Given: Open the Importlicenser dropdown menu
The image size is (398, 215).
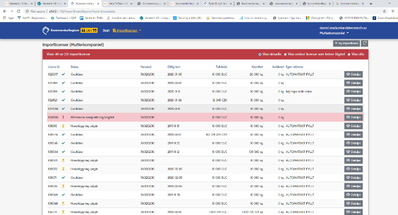Looking at the screenshot, I should [x=127, y=31].
